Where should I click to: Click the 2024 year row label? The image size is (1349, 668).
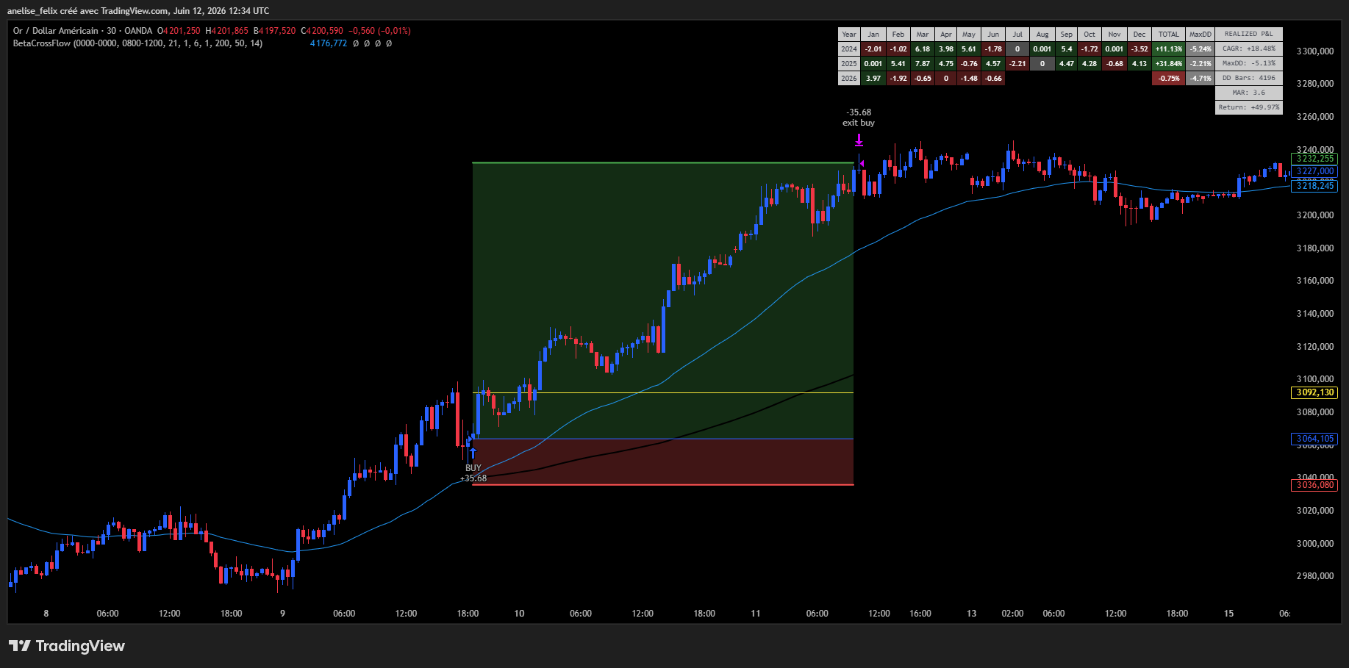tap(849, 49)
